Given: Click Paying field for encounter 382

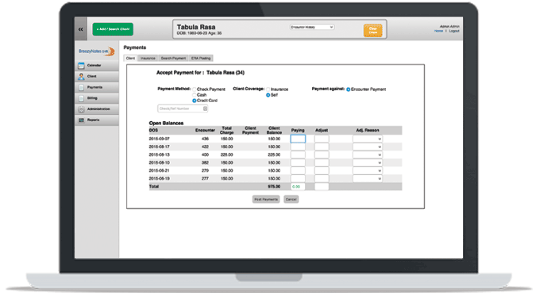Looking at the screenshot, I should point(298,162).
